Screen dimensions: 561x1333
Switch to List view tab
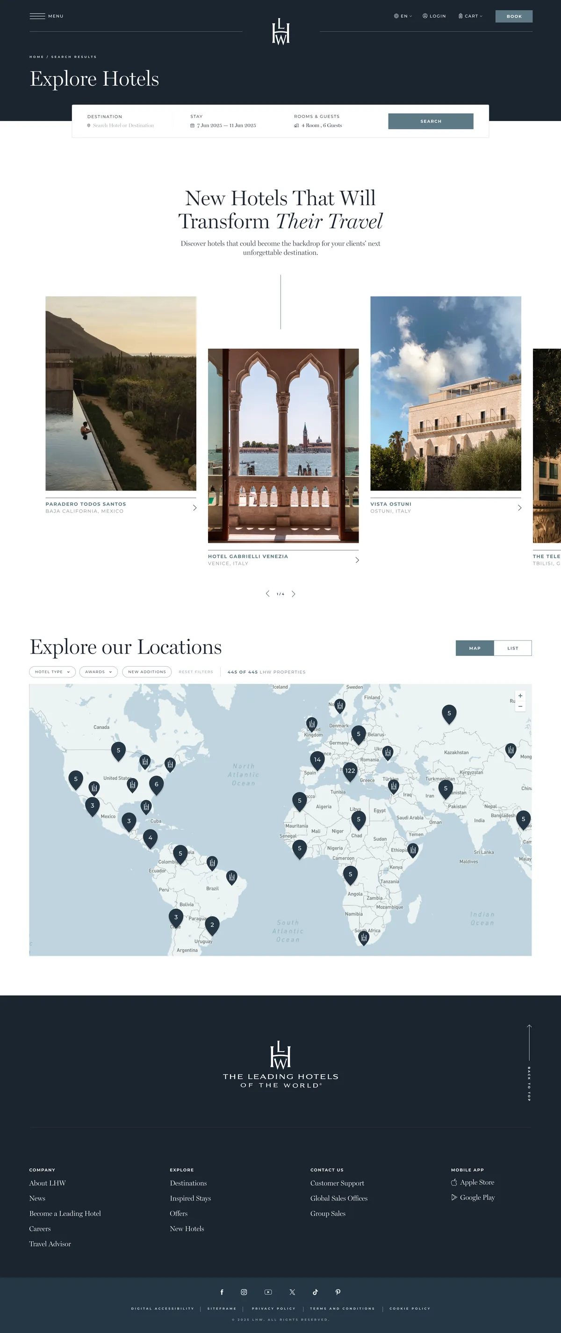coord(513,648)
